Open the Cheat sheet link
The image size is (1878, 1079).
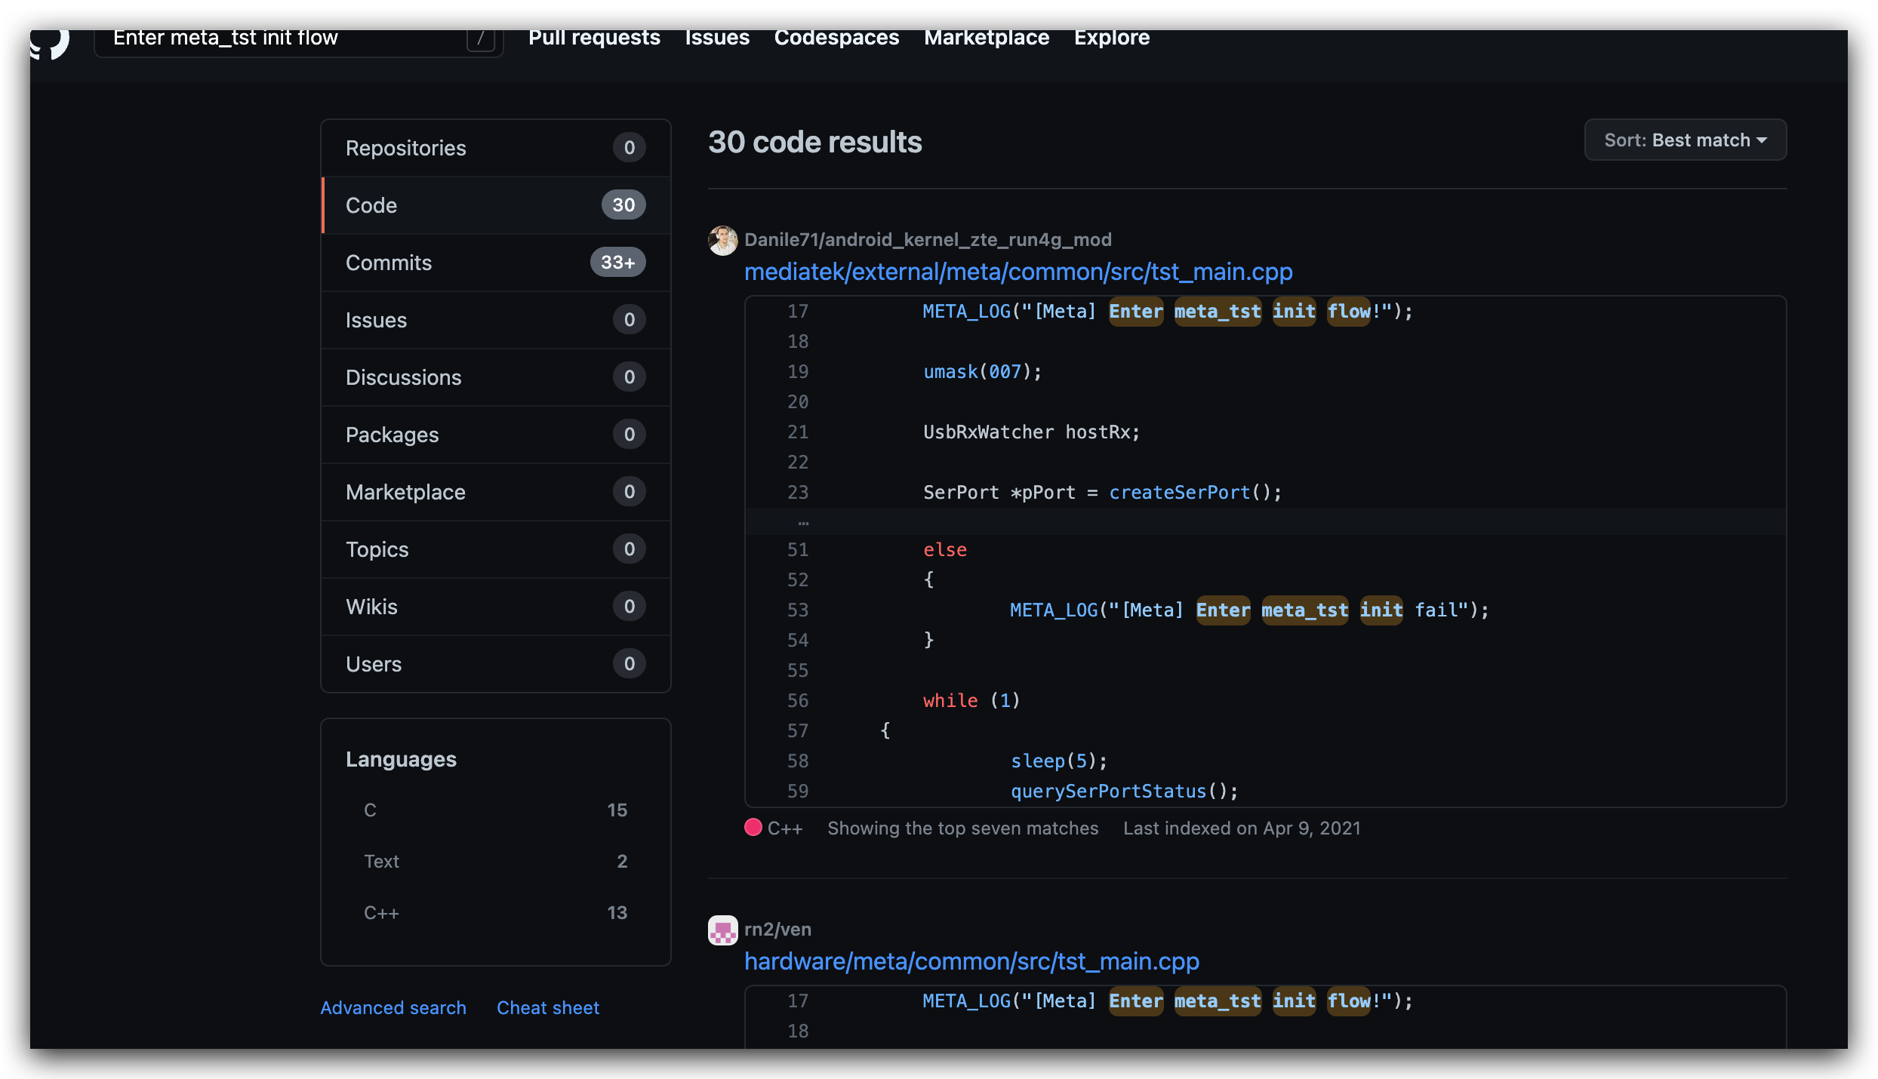click(x=547, y=1008)
